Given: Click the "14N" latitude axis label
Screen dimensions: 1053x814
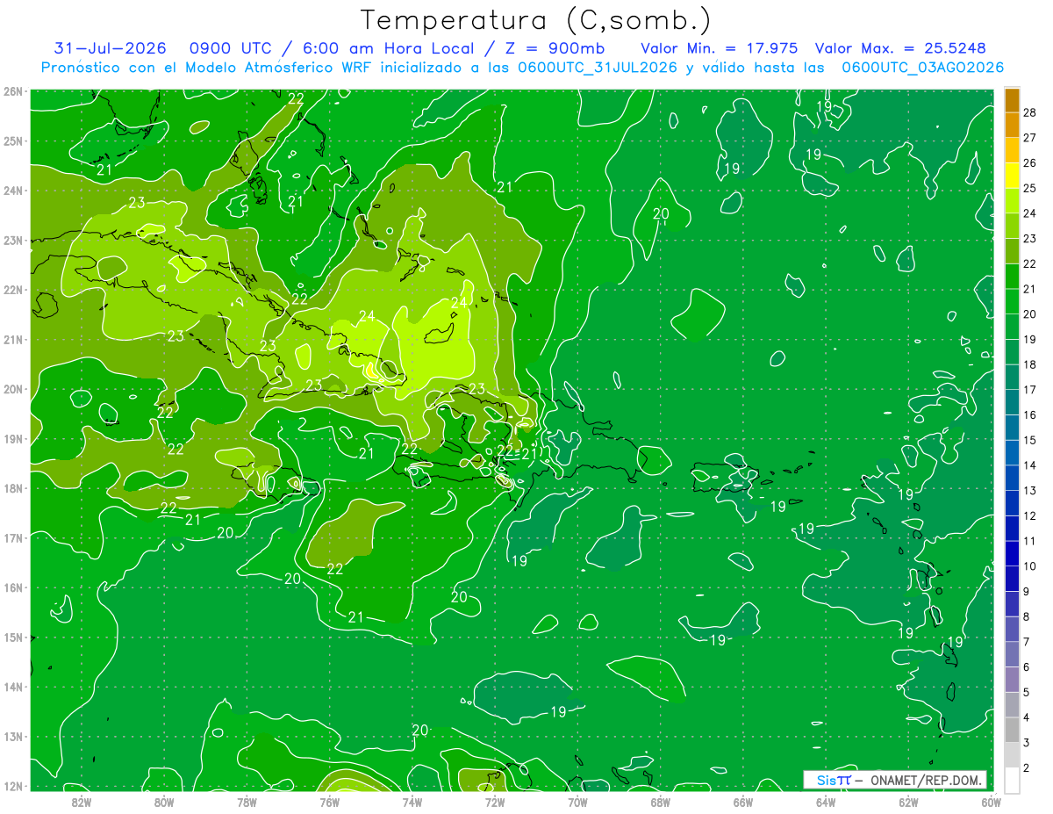Looking at the screenshot, I should pos(12,687).
